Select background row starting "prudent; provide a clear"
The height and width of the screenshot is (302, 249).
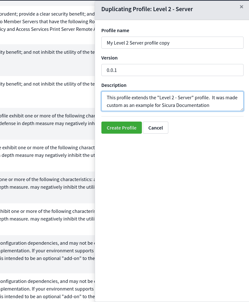47,14
